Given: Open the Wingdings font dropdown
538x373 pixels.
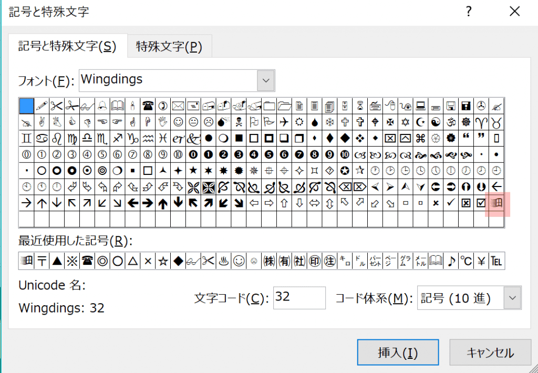Looking at the screenshot, I should tap(265, 81).
